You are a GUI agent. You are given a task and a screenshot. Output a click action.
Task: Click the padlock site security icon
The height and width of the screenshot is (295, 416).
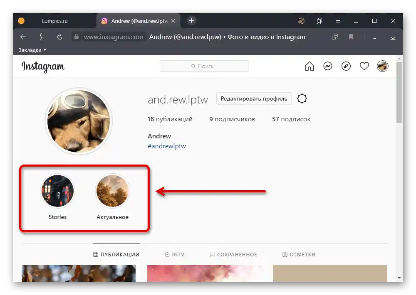coord(77,37)
